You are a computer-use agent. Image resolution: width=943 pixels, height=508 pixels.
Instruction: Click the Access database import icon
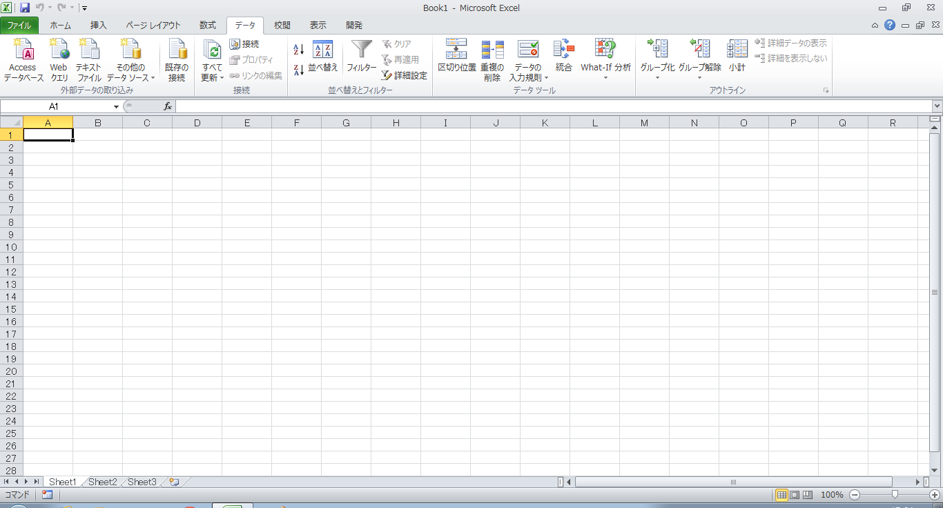click(x=23, y=51)
